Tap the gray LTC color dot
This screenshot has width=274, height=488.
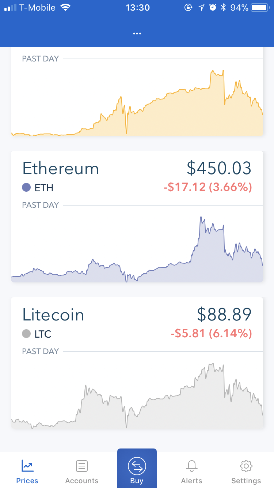[26, 334]
